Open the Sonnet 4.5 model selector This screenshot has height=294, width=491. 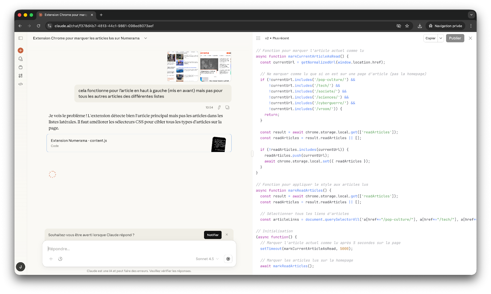click(x=207, y=259)
